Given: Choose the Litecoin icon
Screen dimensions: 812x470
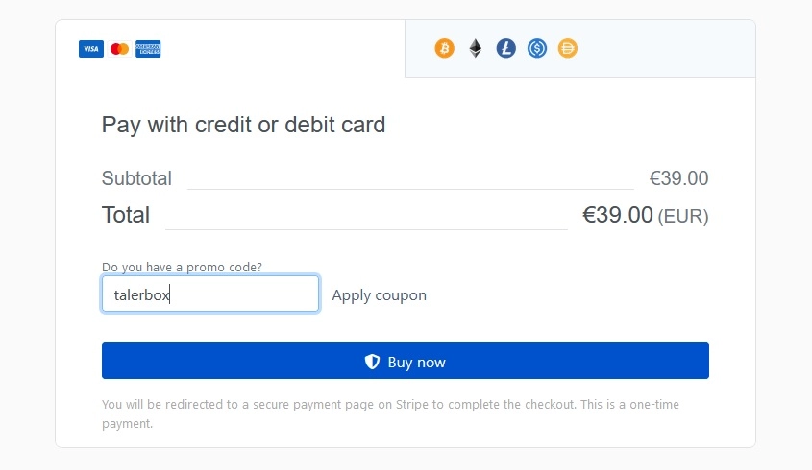Looking at the screenshot, I should pos(505,48).
